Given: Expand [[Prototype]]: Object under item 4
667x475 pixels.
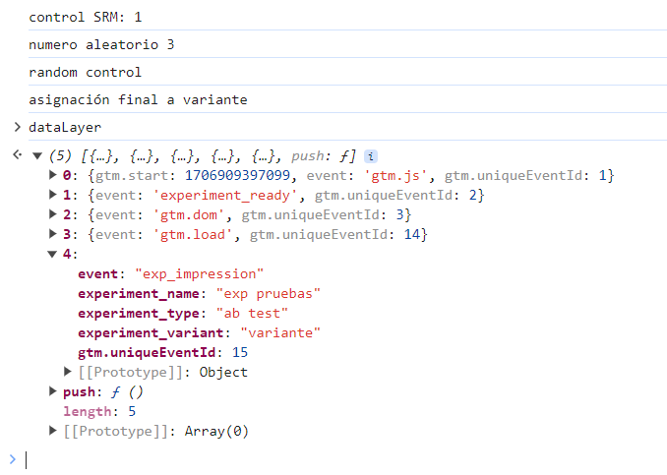Looking at the screenshot, I should coord(68,371).
